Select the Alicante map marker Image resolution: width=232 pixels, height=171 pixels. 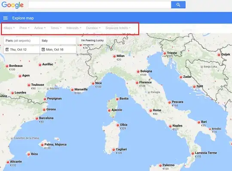(8, 162)
